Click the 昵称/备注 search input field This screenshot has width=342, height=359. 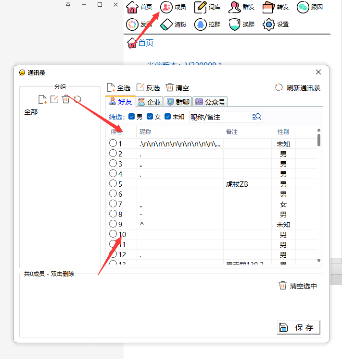(x=219, y=117)
